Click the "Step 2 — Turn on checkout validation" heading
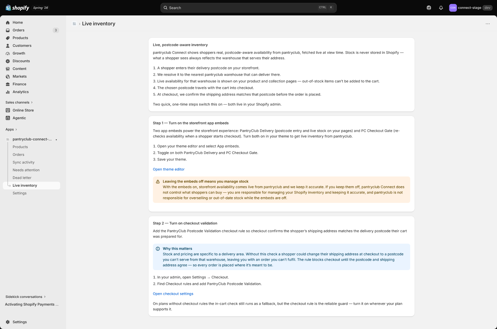497x329 pixels. tap(185, 224)
